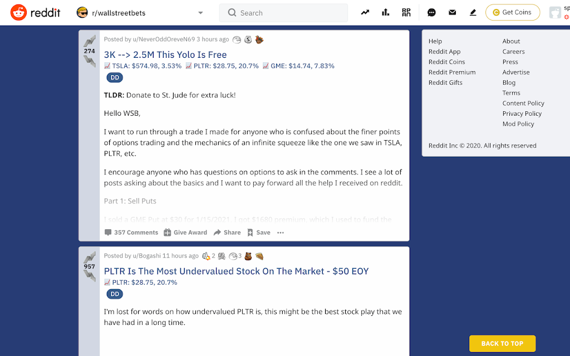Screen dimensions: 570x356
Task: Open the Blog link
Action: 509,82
